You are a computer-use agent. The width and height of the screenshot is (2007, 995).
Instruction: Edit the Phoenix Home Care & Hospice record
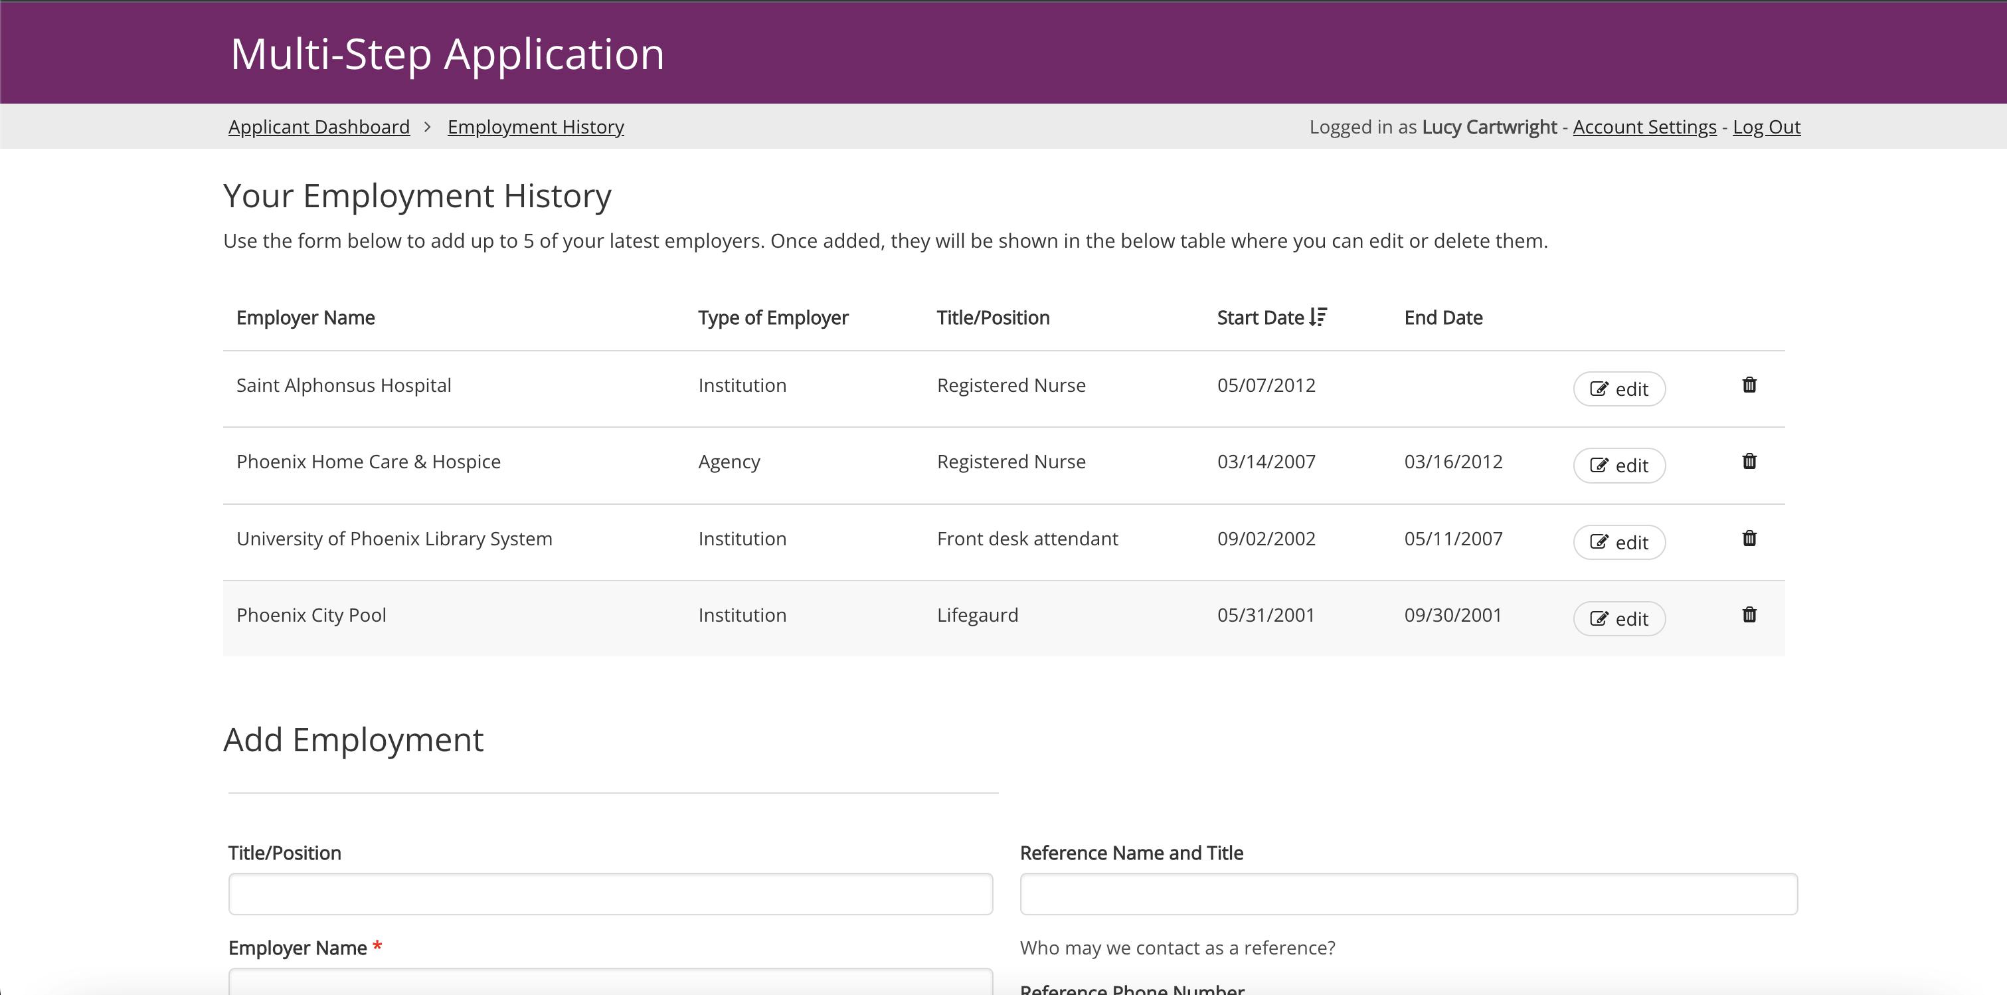(1619, 465)
